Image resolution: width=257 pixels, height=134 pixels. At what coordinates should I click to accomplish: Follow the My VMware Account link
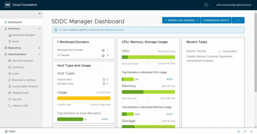[x=112, y=30]
